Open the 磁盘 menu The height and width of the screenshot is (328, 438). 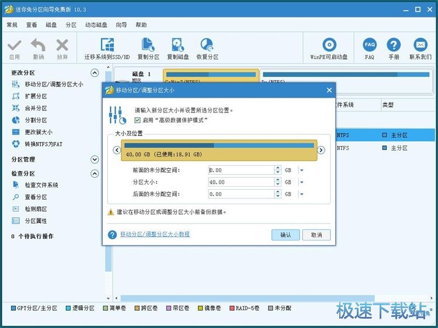51,25
